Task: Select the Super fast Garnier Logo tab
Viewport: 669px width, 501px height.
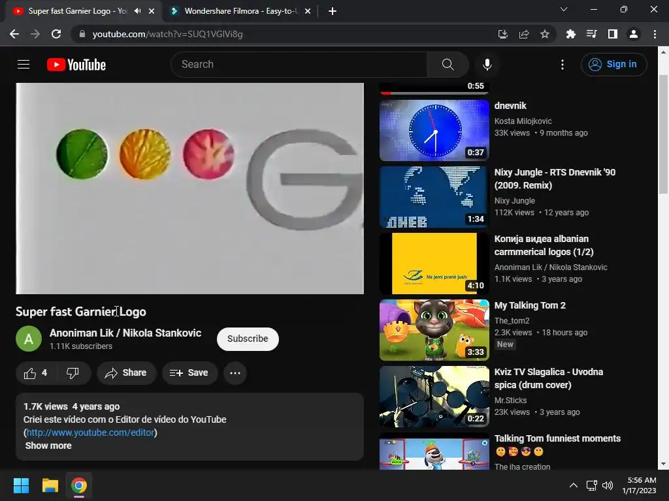Action: 77,11
